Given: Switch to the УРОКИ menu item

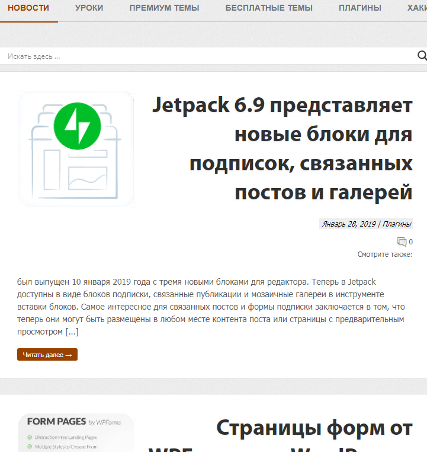Looking at the screenshot, I should (x=89, y=8).
